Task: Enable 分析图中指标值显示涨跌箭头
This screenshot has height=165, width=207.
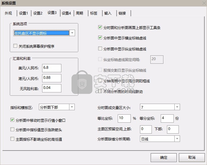Action: click(x=12, y=129)
